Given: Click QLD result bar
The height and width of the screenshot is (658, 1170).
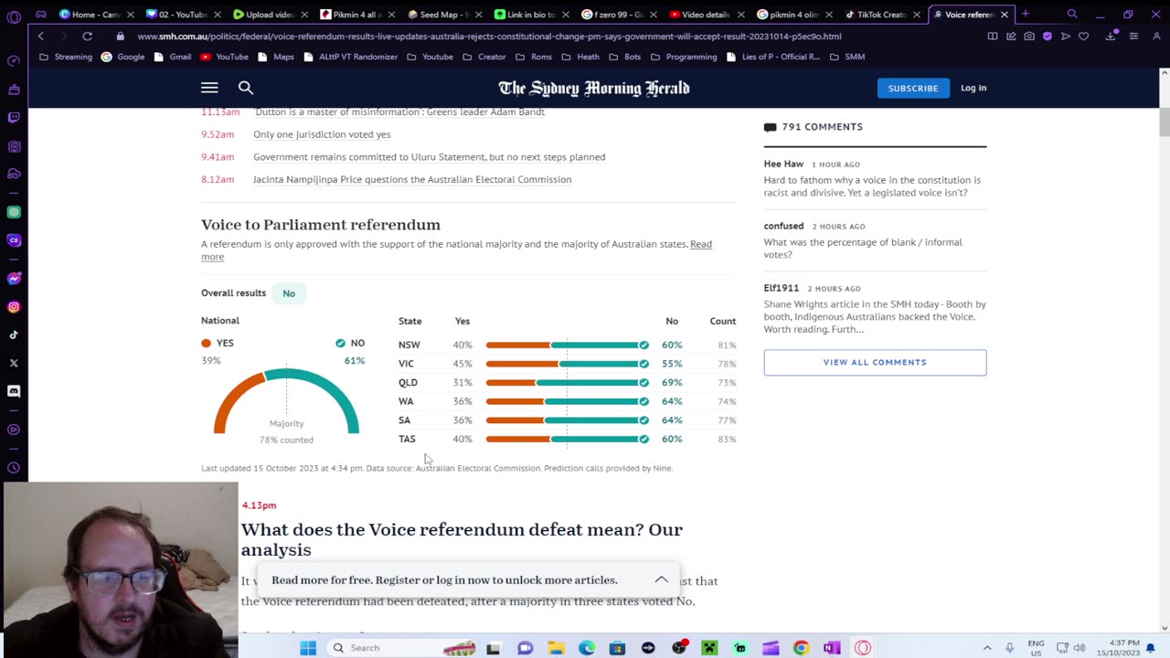Looking at the screenshot, I should [567, 382].
